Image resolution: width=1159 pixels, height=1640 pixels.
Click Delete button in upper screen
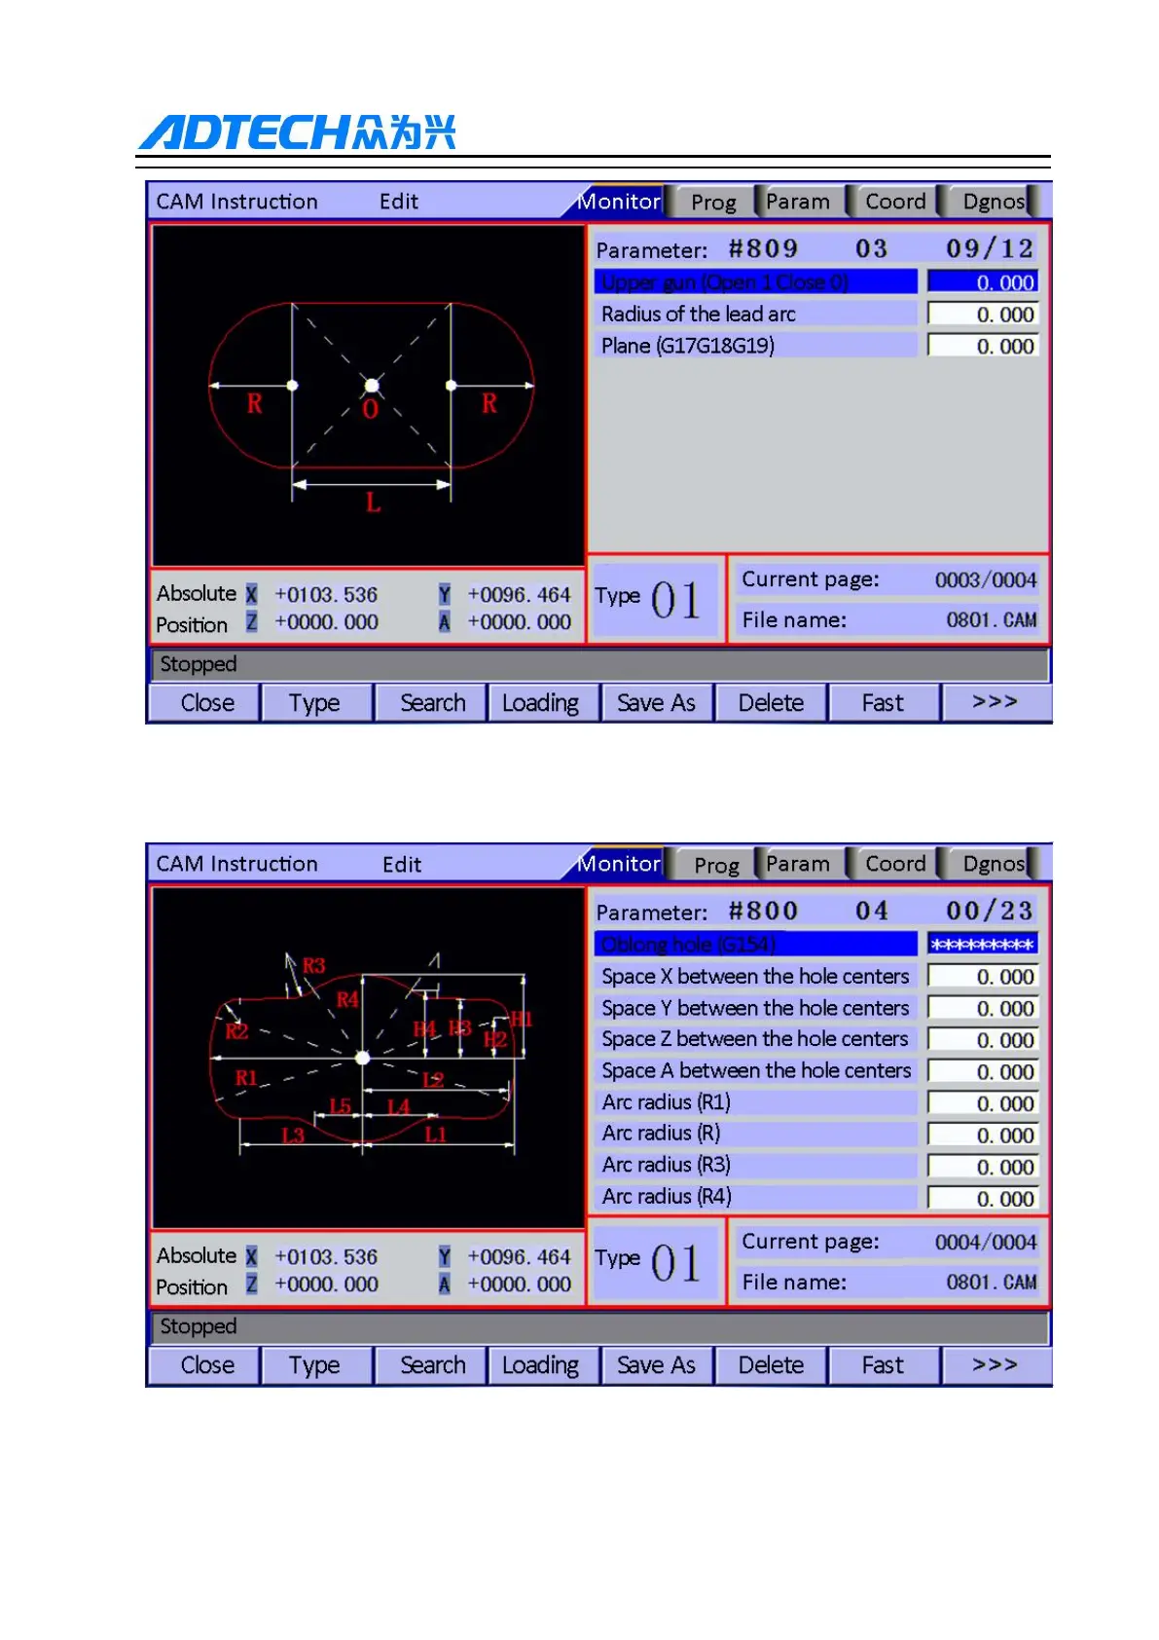coord(771,703)
